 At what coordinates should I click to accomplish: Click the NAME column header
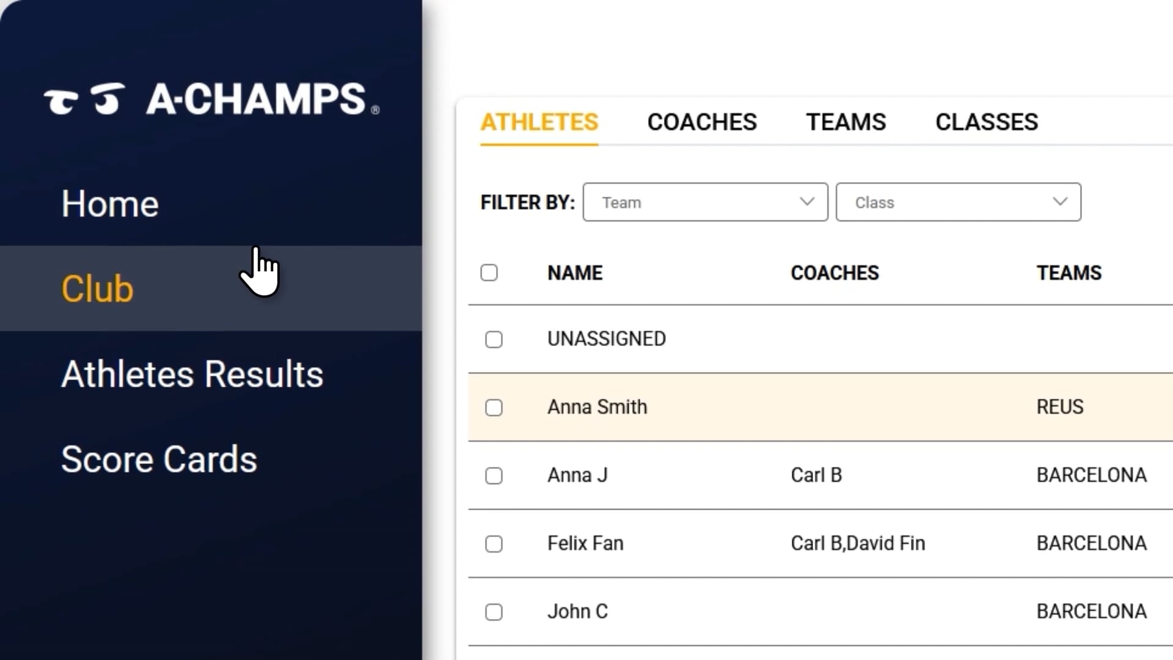click(x=575, y=273)
